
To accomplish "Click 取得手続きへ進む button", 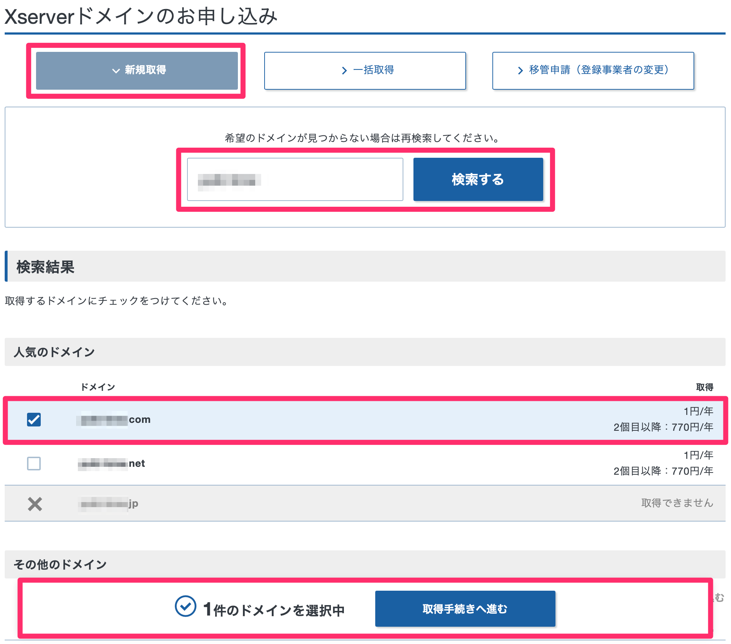I will pos(465,608).
